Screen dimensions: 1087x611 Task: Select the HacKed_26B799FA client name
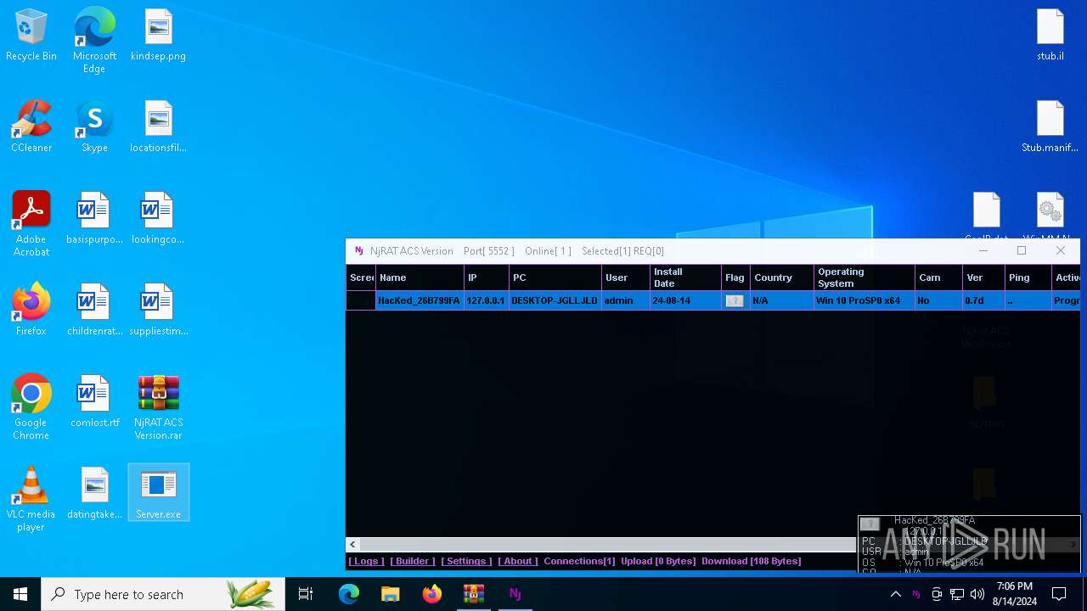419,300
